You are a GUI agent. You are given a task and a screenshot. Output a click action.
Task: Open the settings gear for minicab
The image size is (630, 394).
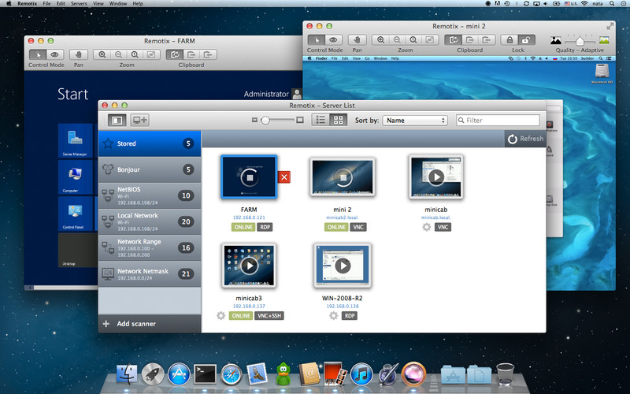tap(426, 227)
